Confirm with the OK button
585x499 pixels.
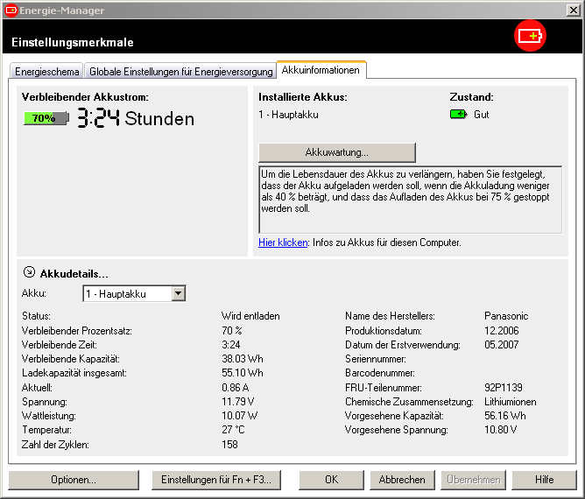coord(331,480)
